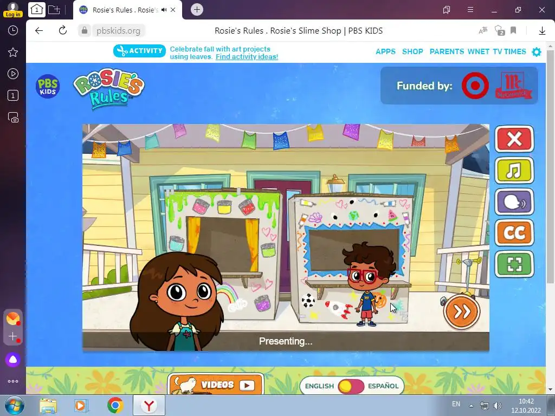Open the page translate icon
555x416 pixels.
pyautogui.click(x=483, y=31)
